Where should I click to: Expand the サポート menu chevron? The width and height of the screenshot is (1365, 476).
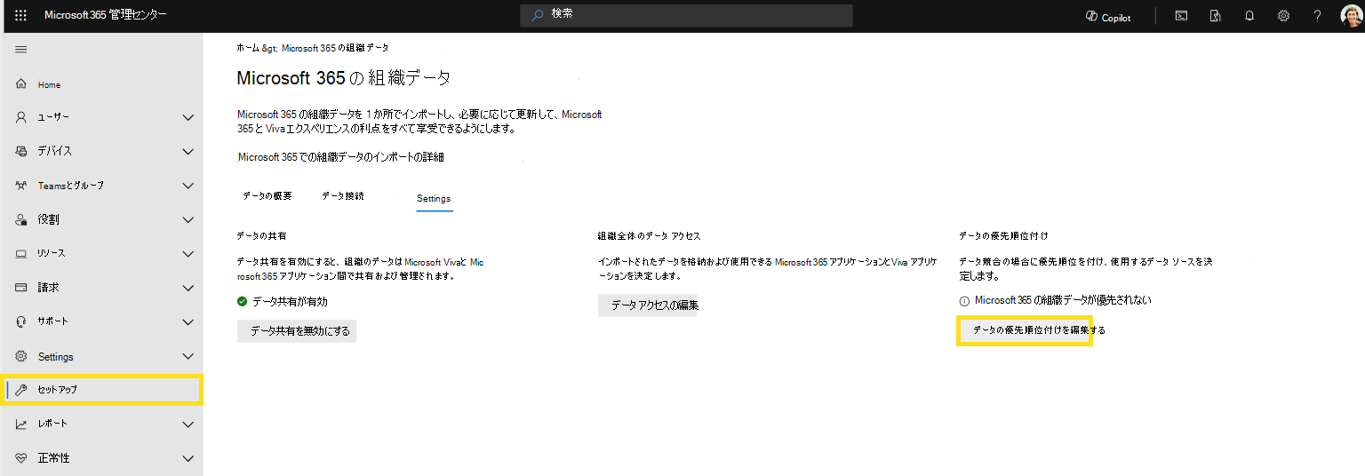(x=188, y=321)
